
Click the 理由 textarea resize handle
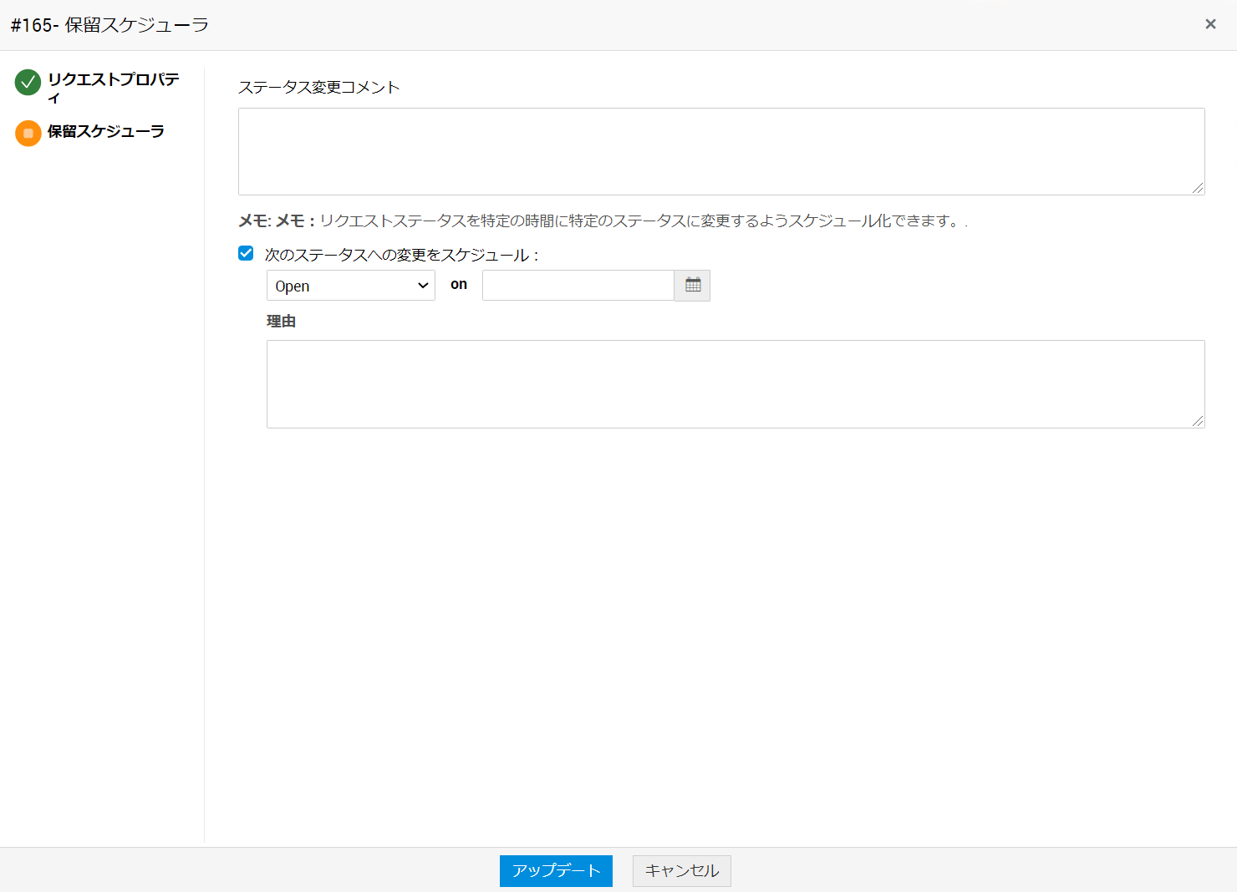click(x=1198, y=421)
